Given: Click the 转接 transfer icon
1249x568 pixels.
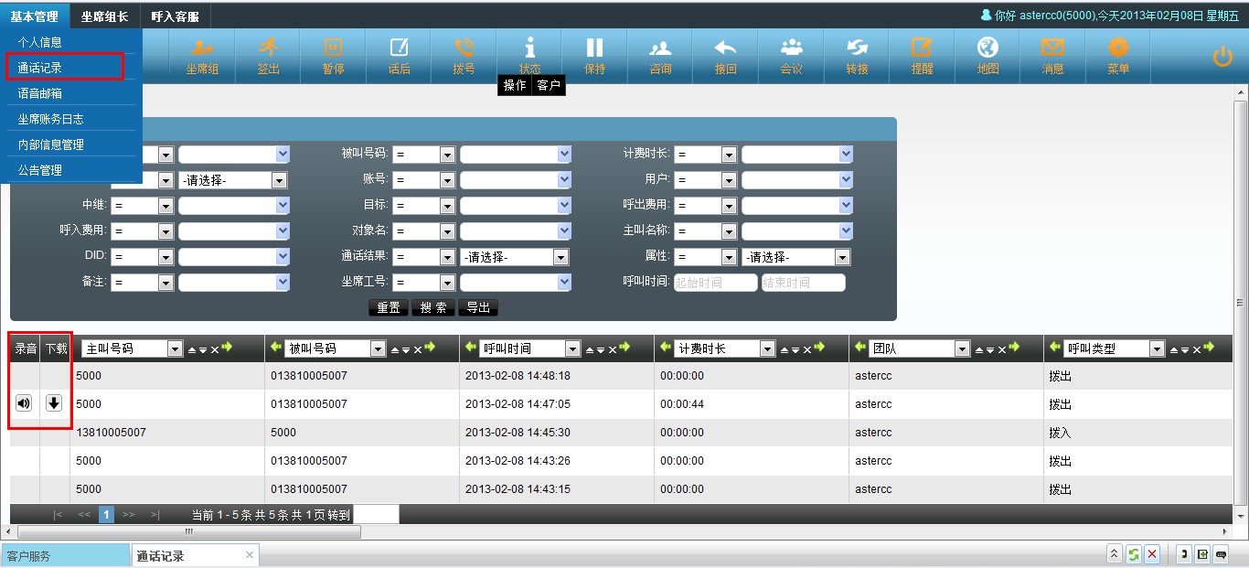Looking at the screenshot, I should coord(857,56).
